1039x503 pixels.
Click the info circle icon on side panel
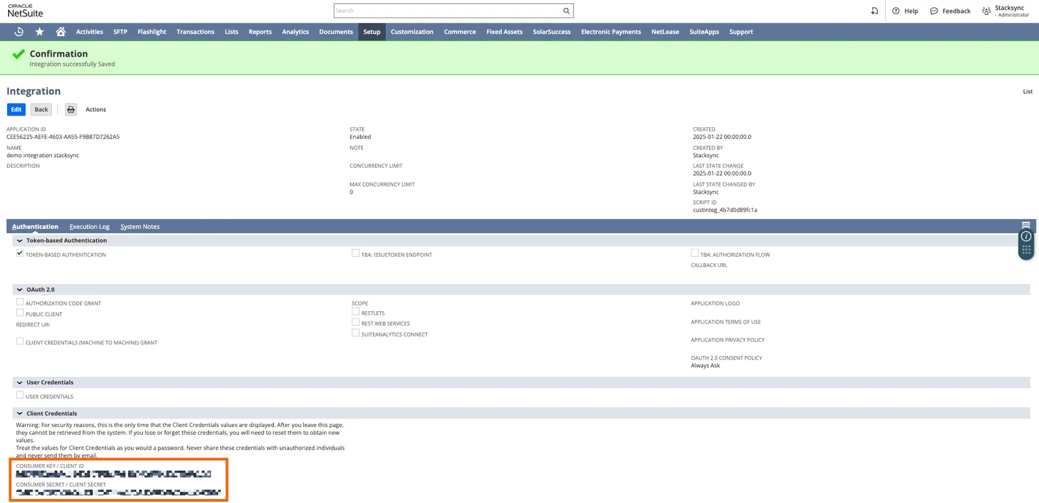click(x=1026, y=237)
